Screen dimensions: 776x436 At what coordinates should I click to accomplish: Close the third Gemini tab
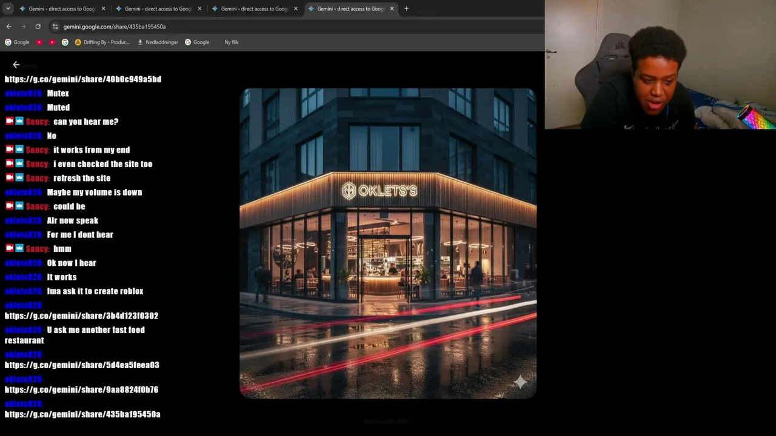click(x=296, y=8)
